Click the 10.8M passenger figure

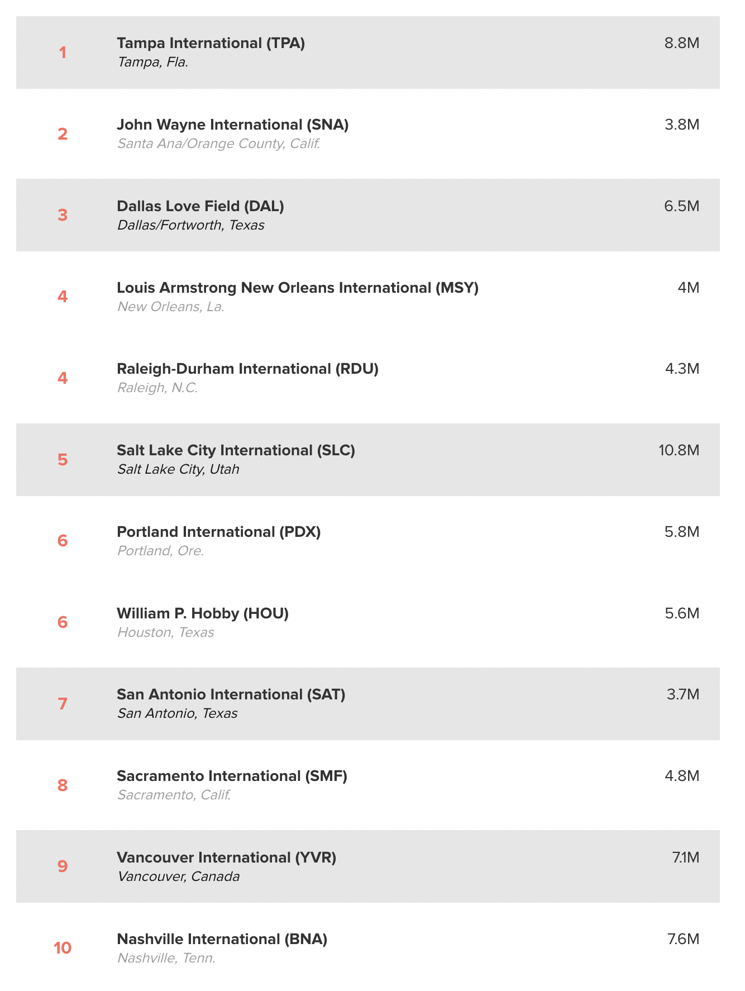pos(679,450)
